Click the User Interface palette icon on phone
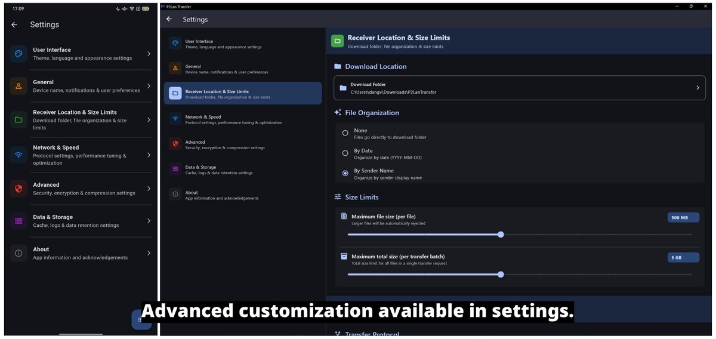This screenshot has height=339, width=716. (18, 54)
